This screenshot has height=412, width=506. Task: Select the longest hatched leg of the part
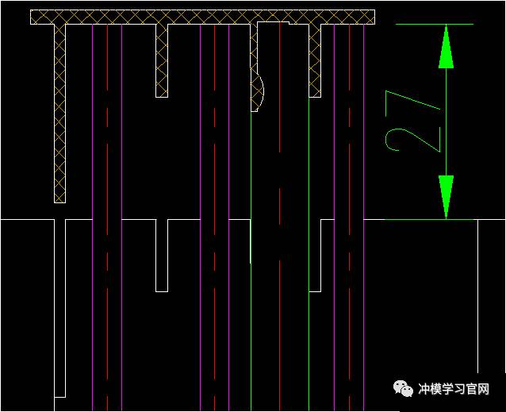[59, 114]
